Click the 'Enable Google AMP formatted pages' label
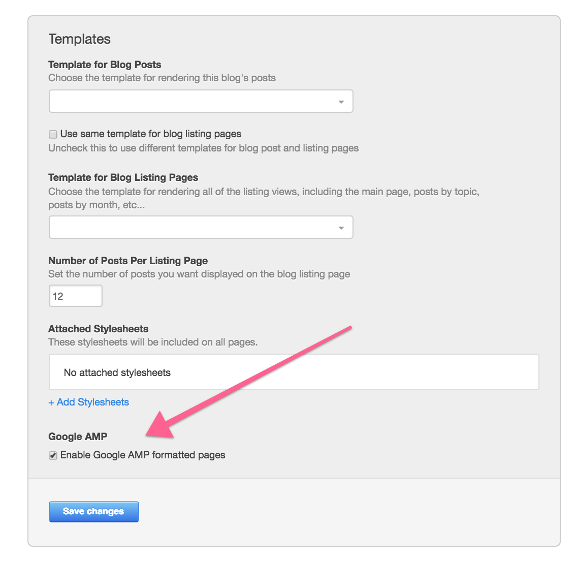Image resolution: width=577 pixels, height=562 pixels. click(142, 455)
